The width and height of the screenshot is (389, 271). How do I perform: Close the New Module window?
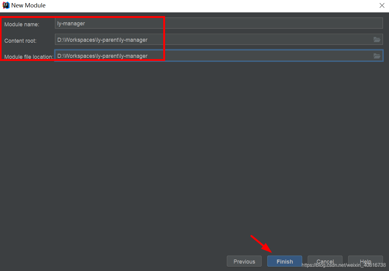[382, 5]
